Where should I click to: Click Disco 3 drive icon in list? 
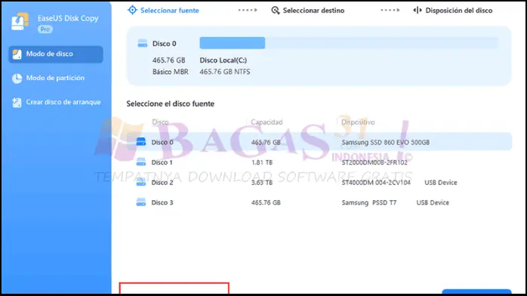(x=141, y=202)
